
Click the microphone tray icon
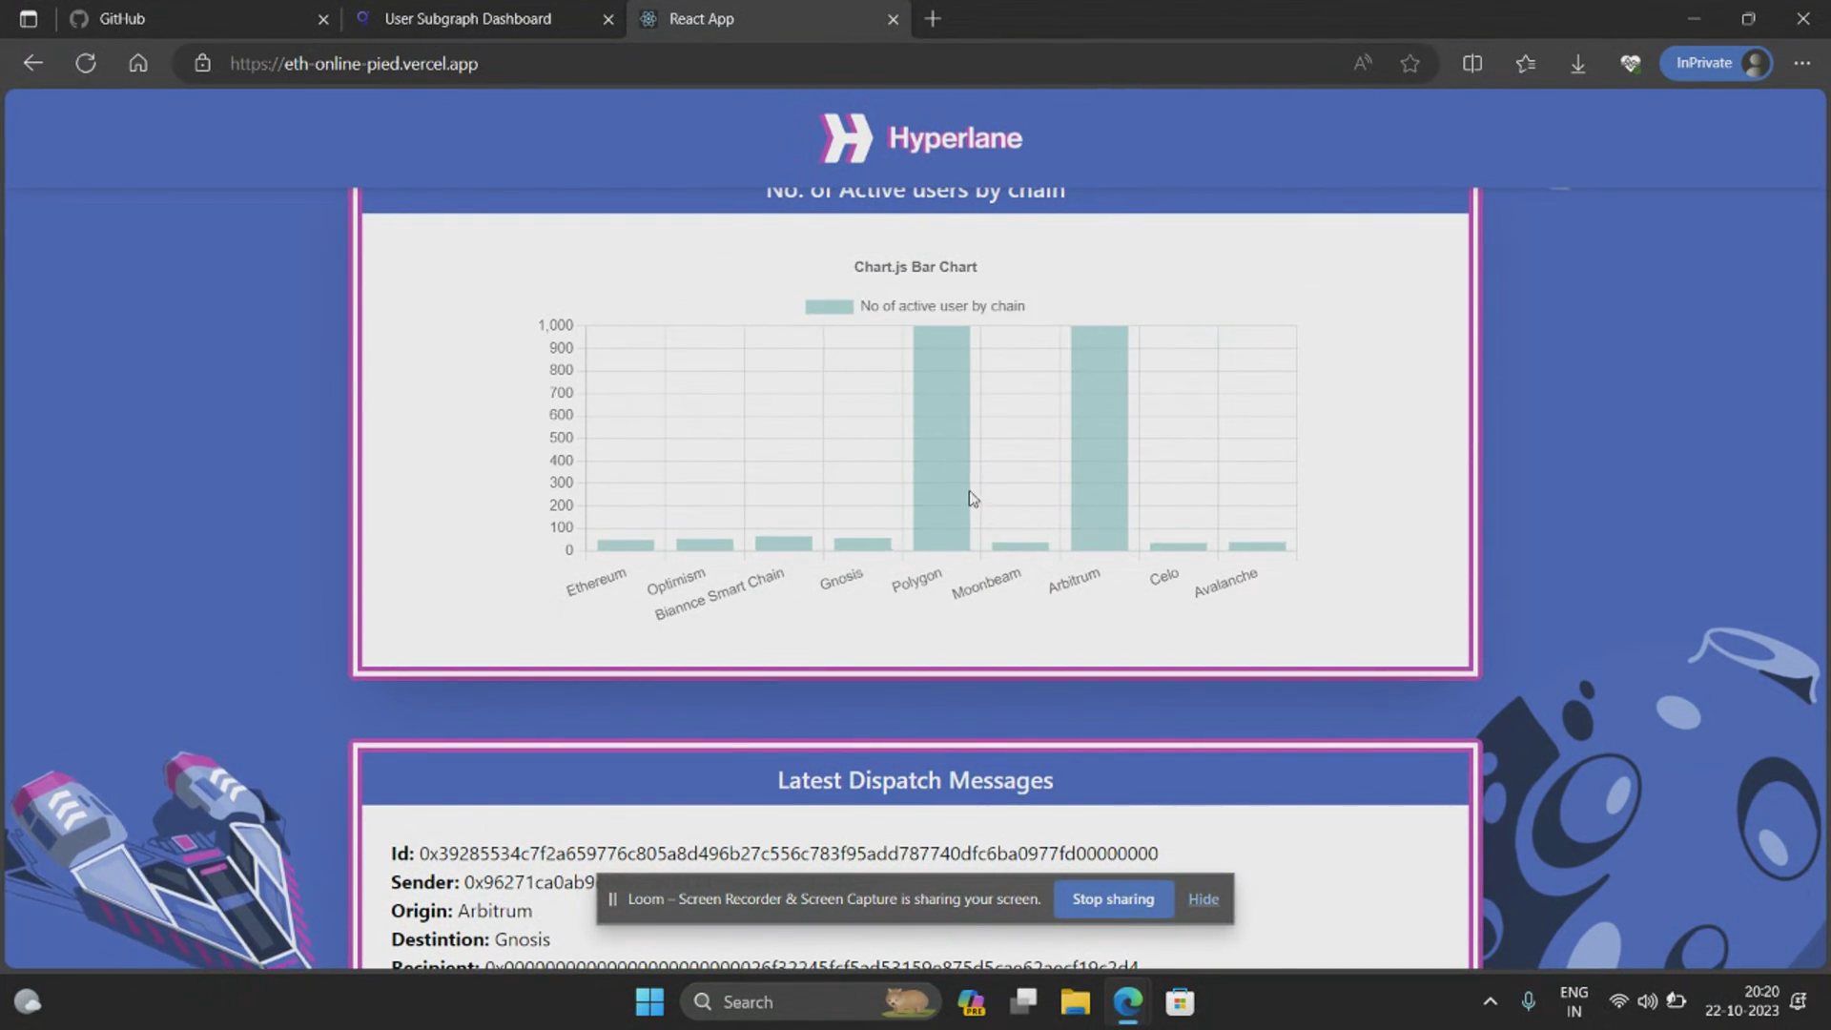(1529, 1001)
